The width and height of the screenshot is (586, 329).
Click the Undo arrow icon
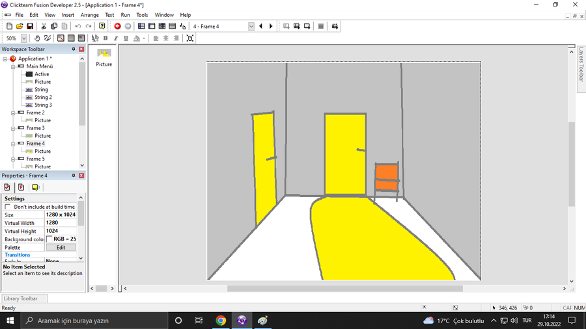78,26
